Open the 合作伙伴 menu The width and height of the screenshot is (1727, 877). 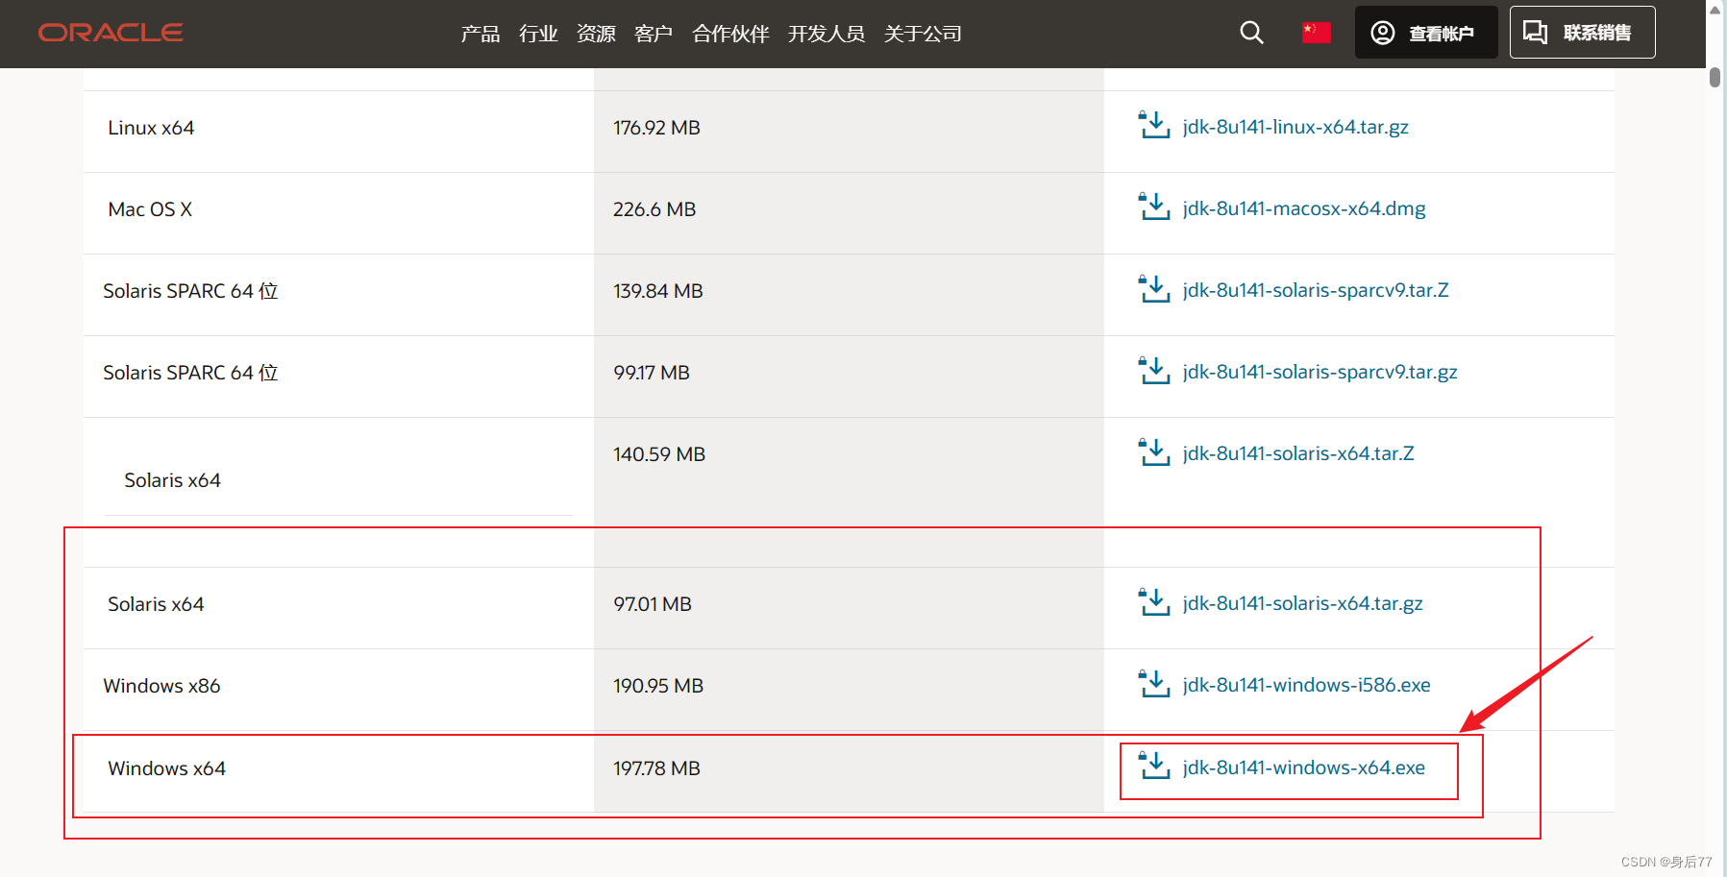pos(730,34)
